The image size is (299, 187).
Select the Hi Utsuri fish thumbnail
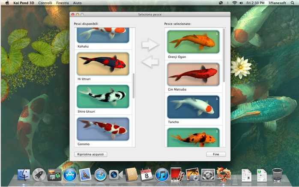103,64
